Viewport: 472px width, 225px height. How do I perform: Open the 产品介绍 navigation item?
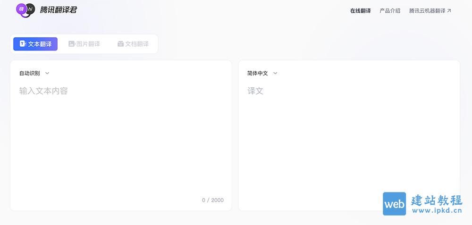pyautogui.click(x=390, y=11)
